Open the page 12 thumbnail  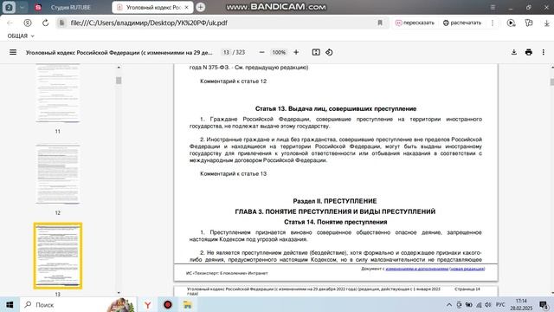tap(58, 174)
